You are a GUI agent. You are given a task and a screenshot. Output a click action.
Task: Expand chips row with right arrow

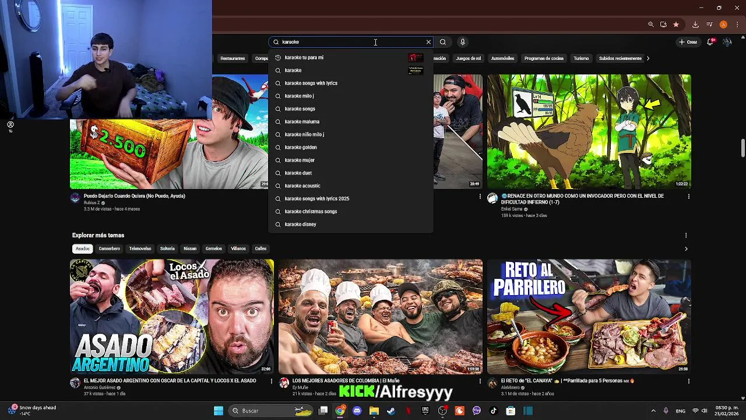(648, 58)
